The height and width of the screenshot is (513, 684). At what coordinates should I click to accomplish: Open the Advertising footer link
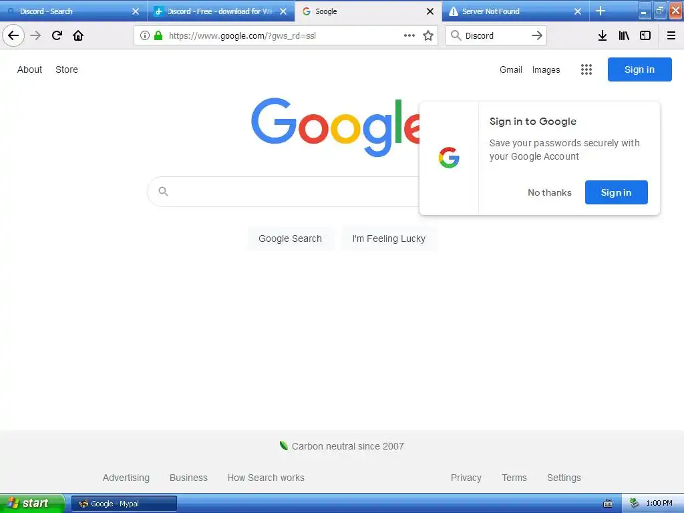pos(126,478)
